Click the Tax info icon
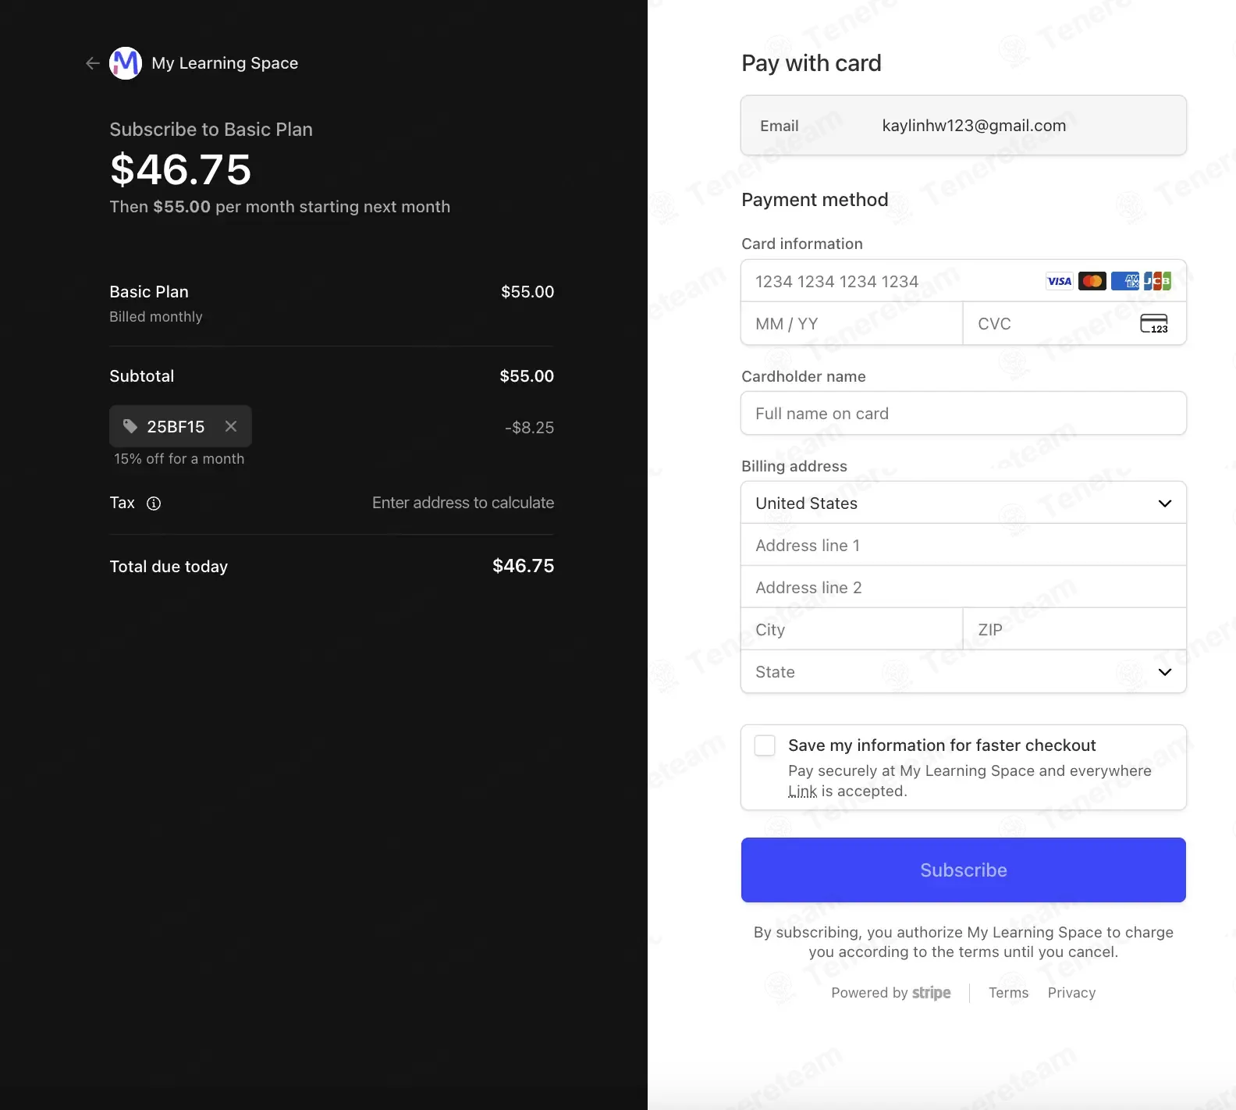This screenshot has width=1236, height=1110. click(x=154, y=503)
